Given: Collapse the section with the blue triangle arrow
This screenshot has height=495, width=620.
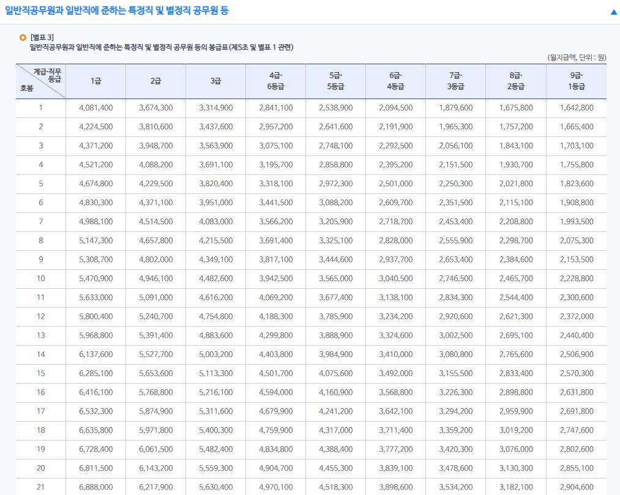Looking at the screenshot, I should pos(614,12).
